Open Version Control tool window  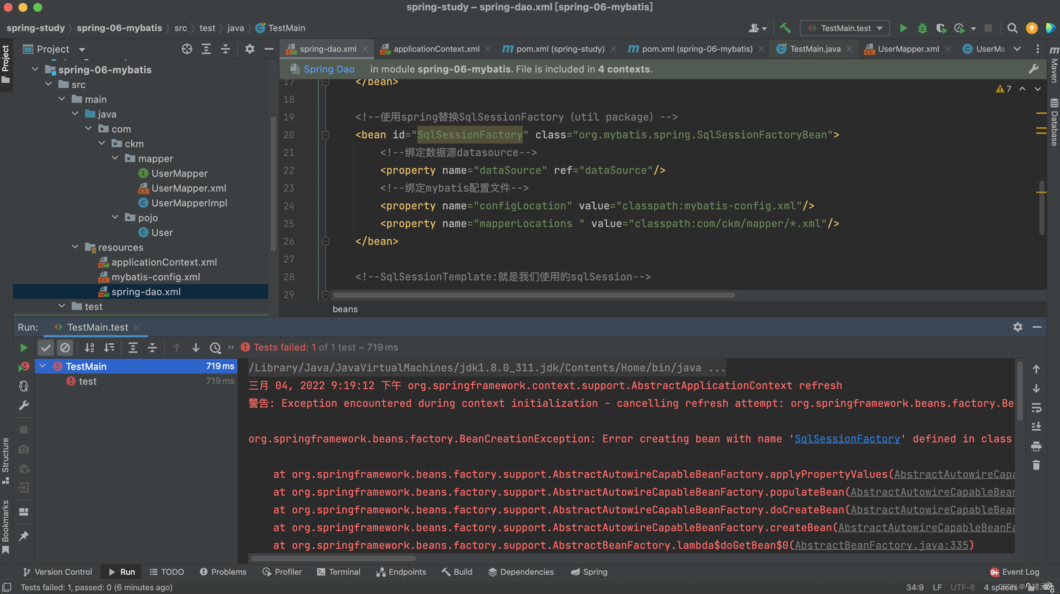tap(58, 572)
